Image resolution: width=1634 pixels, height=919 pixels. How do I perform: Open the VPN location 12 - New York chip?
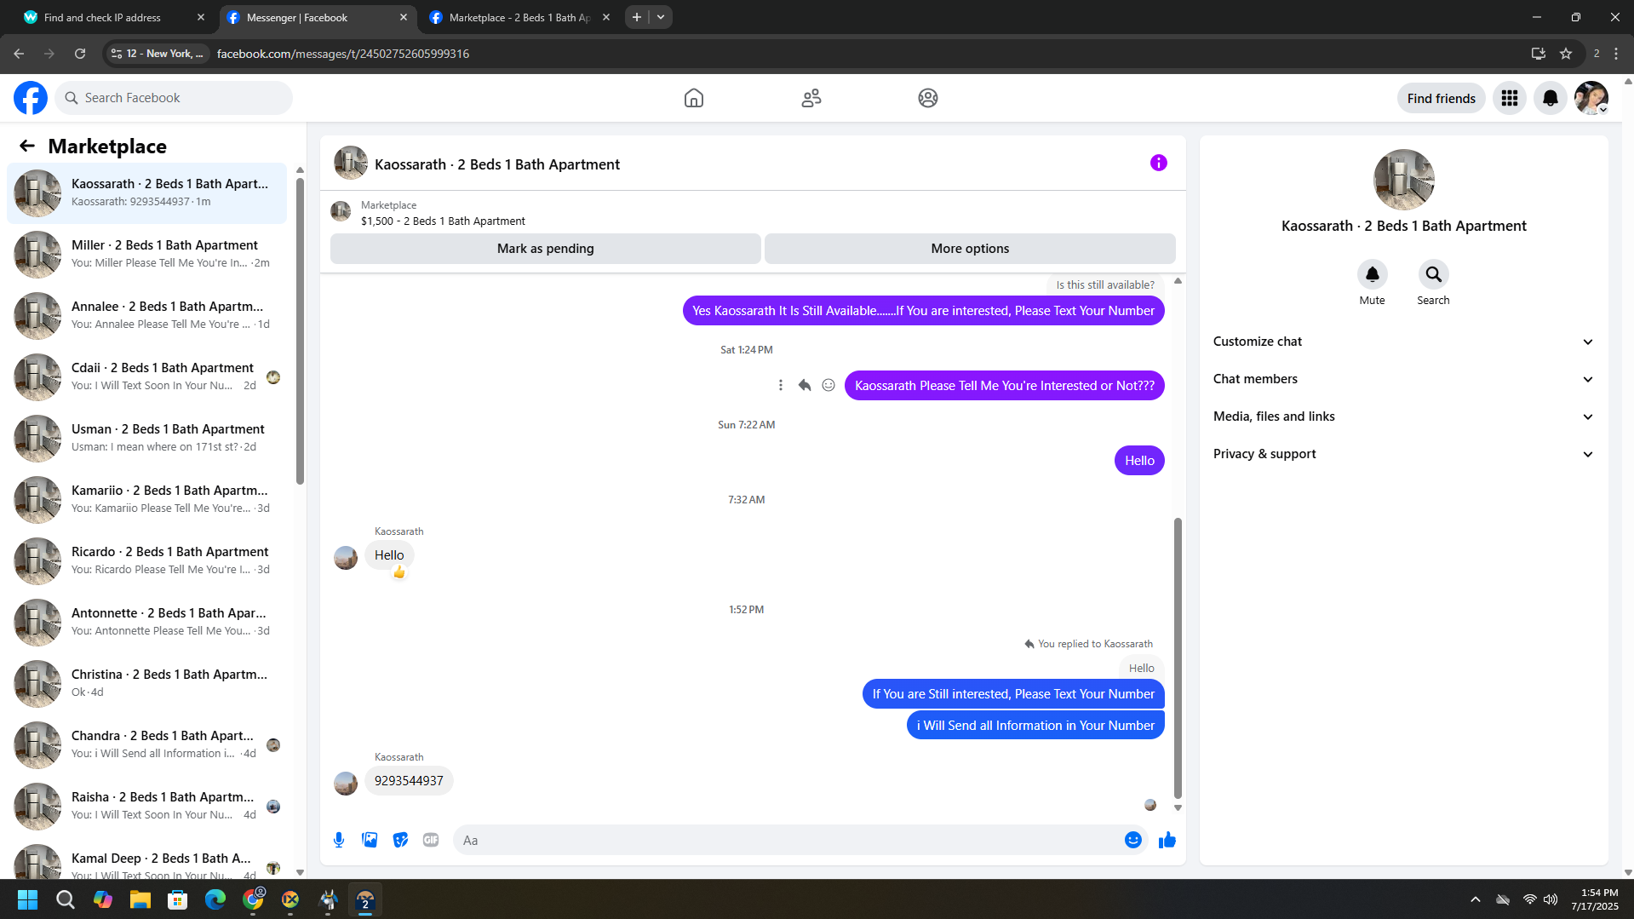[x=158, y=54]
